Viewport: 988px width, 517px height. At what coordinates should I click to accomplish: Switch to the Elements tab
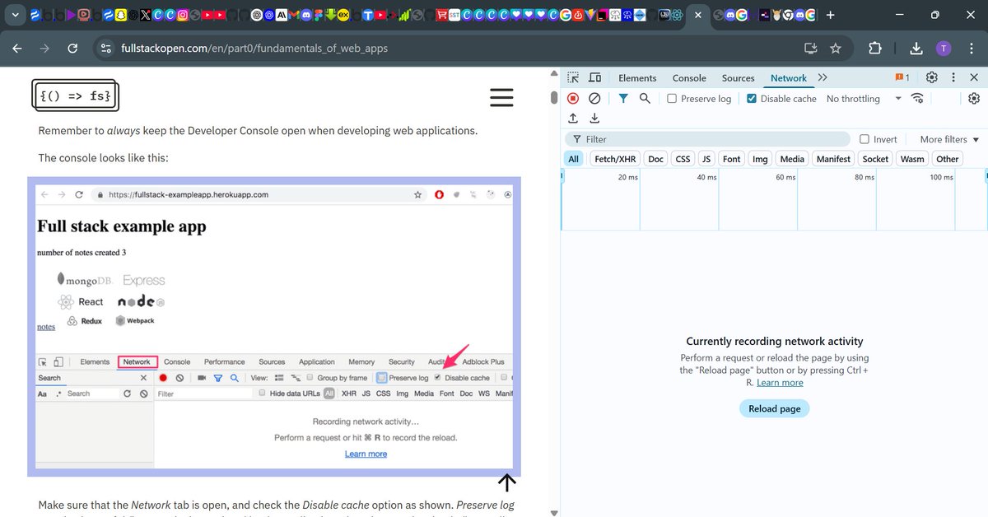pyautogui.click(x=637, y=77)
